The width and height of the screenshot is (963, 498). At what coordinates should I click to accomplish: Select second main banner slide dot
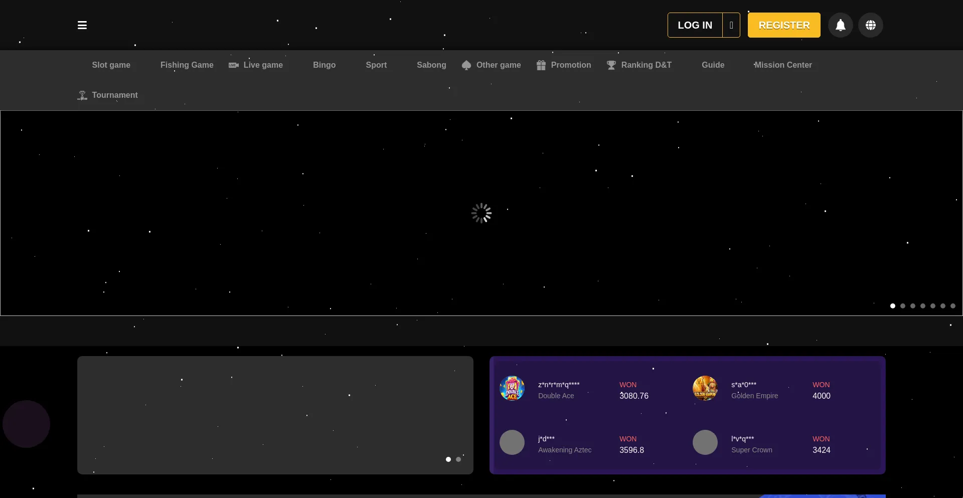(x=903, y=306)
